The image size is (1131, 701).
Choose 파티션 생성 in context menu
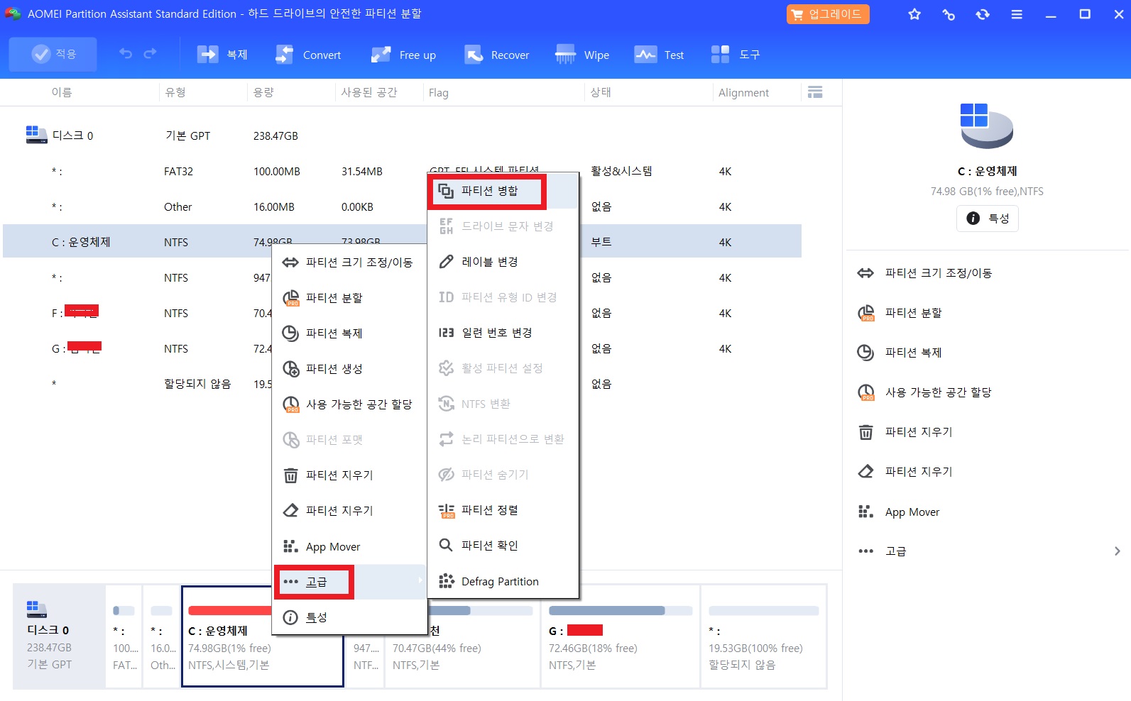tap(349, 369)
